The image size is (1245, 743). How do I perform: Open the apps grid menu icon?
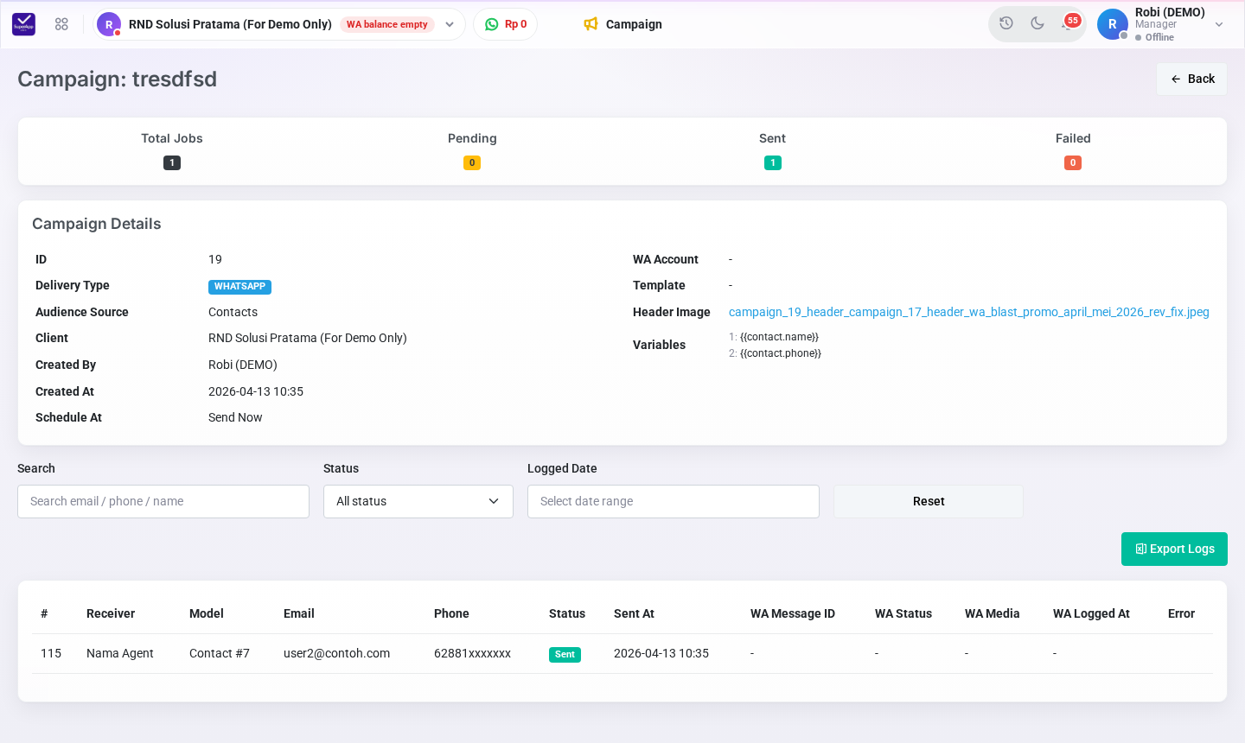61,24
